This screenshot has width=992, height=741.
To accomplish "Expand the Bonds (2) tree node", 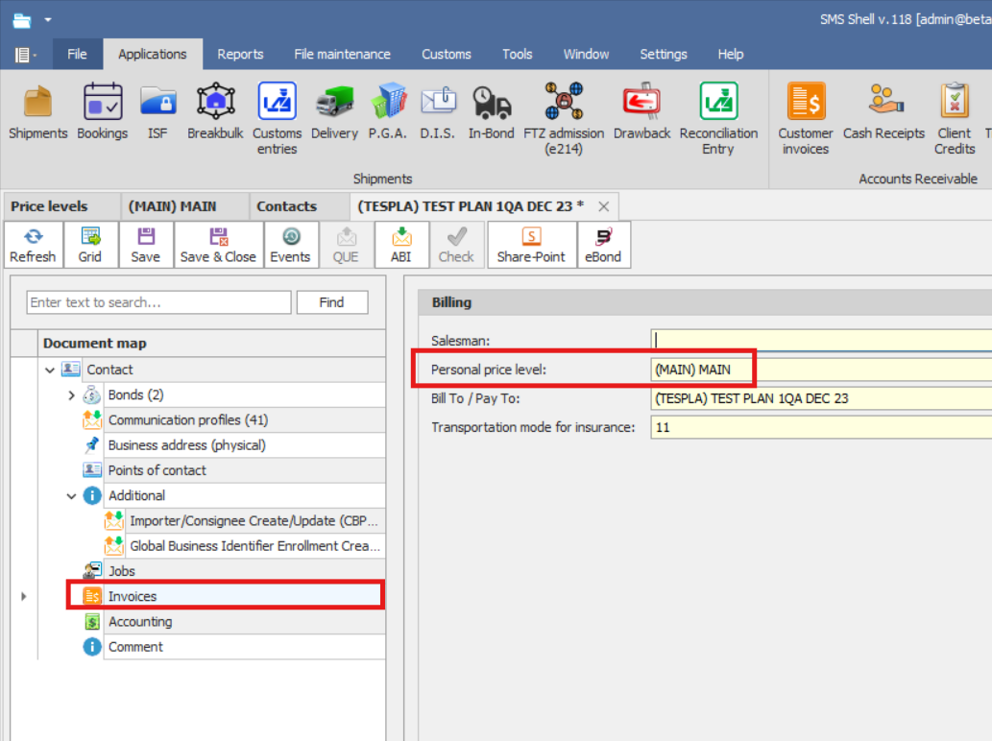I will click(71, 395).
